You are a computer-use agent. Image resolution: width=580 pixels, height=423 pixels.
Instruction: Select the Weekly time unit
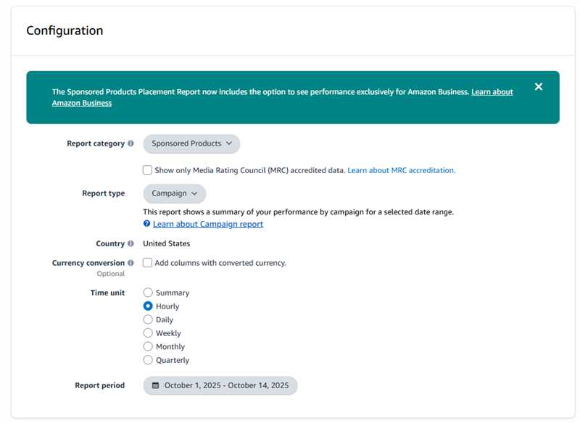148,333
